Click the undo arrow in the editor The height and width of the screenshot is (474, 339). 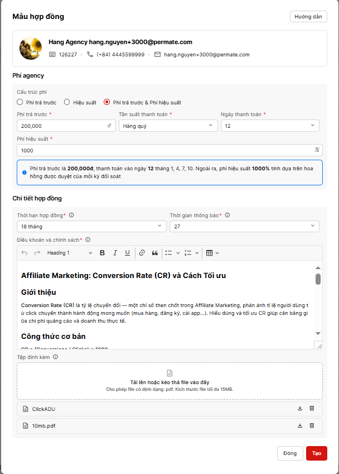[24, 253]
